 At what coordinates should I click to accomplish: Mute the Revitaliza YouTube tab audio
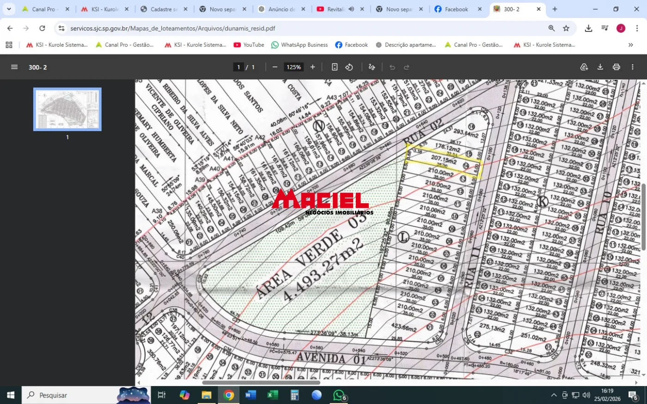[x=351, y=9]
